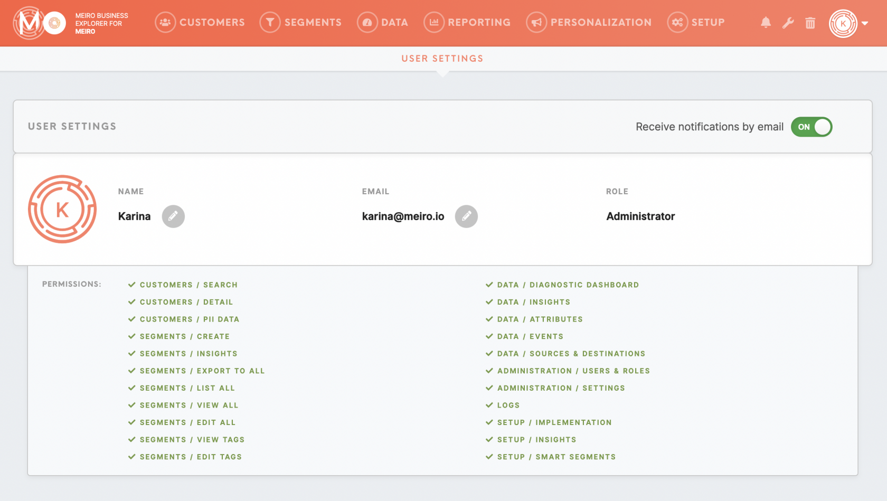The height and width of the screenshot is (501, 887).
Task: Click the Data gauge icon
Action: pyautogui.click(x=367, y=23)
